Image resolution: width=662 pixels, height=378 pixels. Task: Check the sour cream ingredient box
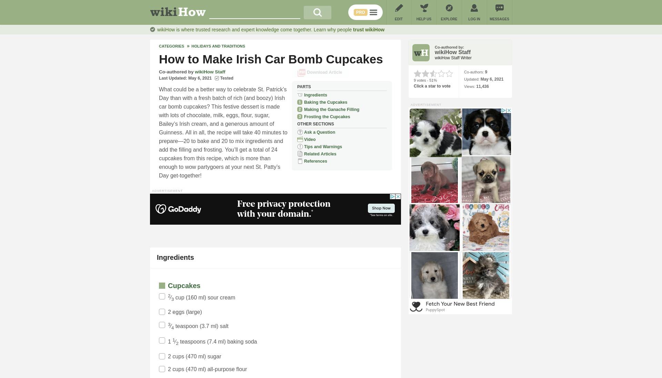[162, 296]
